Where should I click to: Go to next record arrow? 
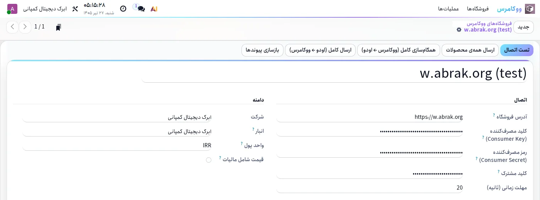pos(12,27)
